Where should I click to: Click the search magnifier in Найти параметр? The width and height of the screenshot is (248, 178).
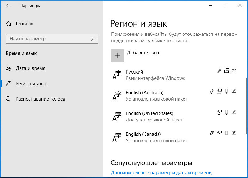point(93,39)
